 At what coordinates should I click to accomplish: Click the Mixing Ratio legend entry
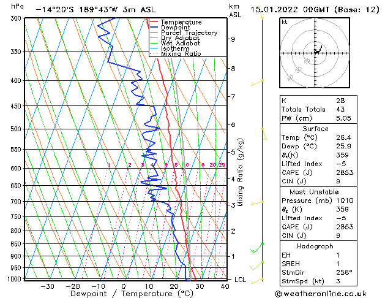coord(181,54)
